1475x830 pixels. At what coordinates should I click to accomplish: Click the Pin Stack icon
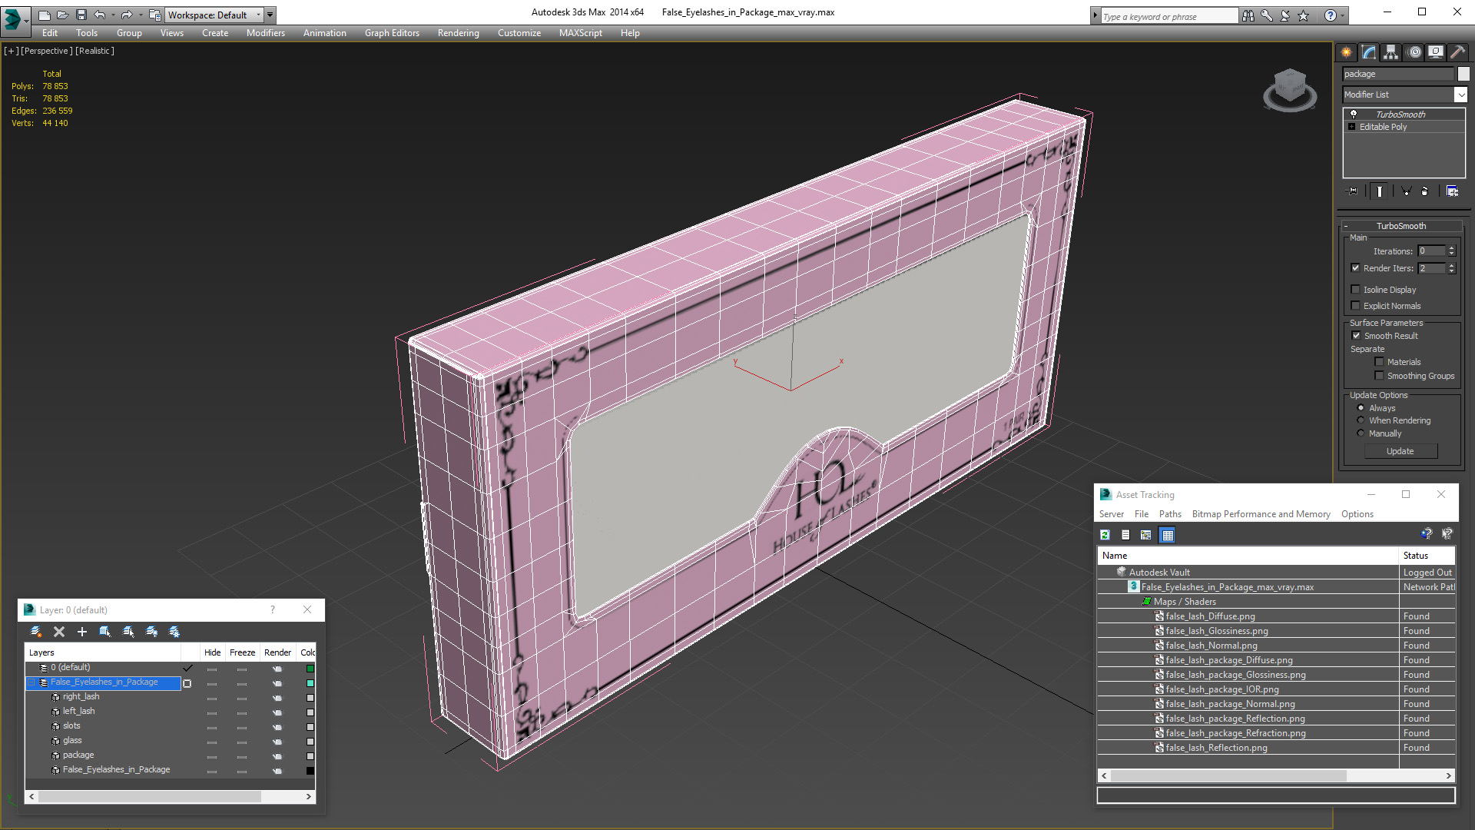(x=1352, y=191)
